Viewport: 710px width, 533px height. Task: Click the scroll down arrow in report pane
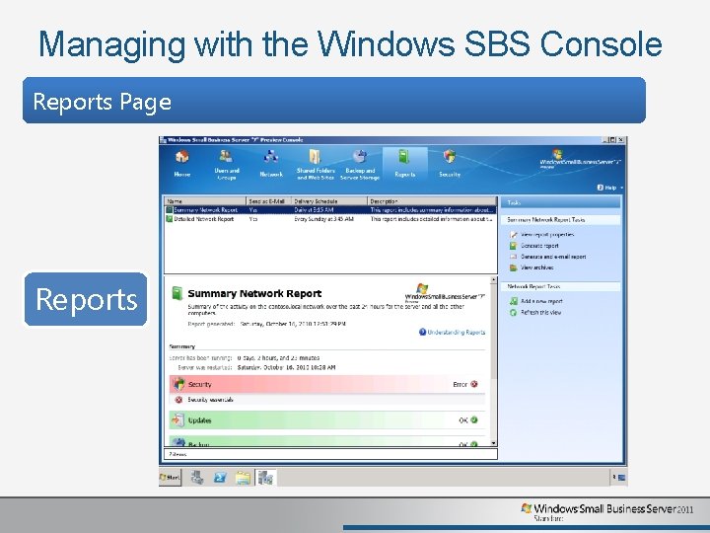tap(493, 443)
